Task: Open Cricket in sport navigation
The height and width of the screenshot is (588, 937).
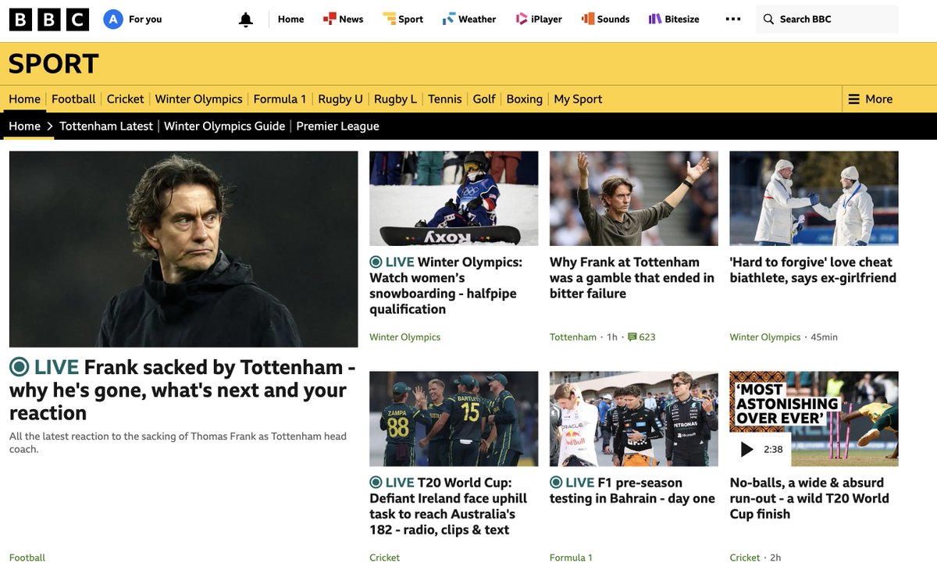Action: pos(125,99)
